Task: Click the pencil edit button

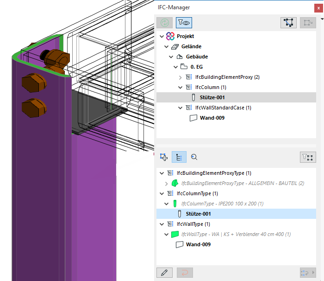Action: click(164, 273)
